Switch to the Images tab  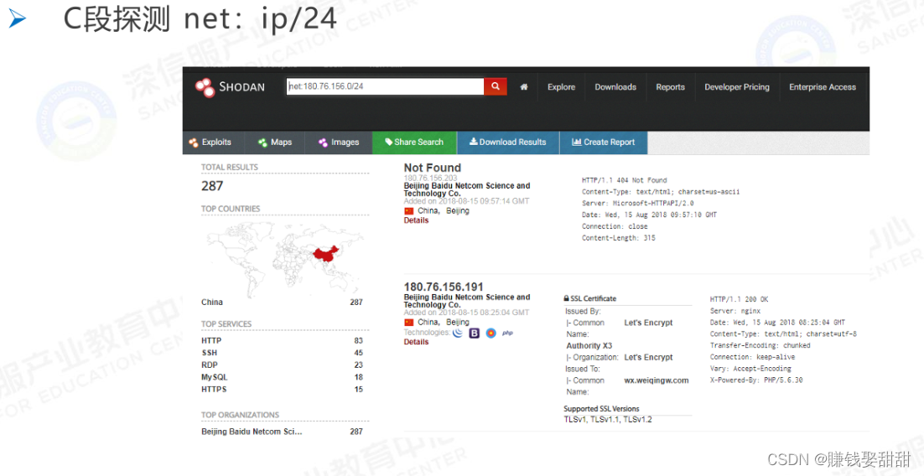tap(338, 142)
